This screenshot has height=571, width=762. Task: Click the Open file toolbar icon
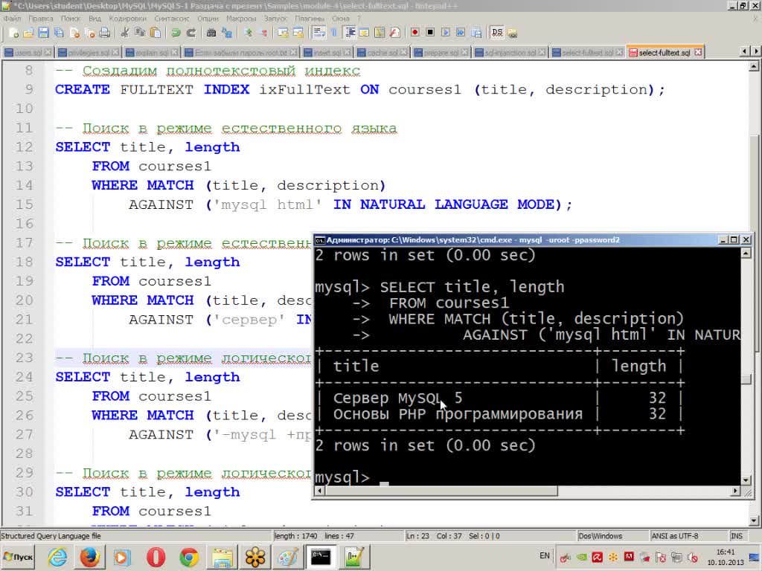[x=28, y=33]
